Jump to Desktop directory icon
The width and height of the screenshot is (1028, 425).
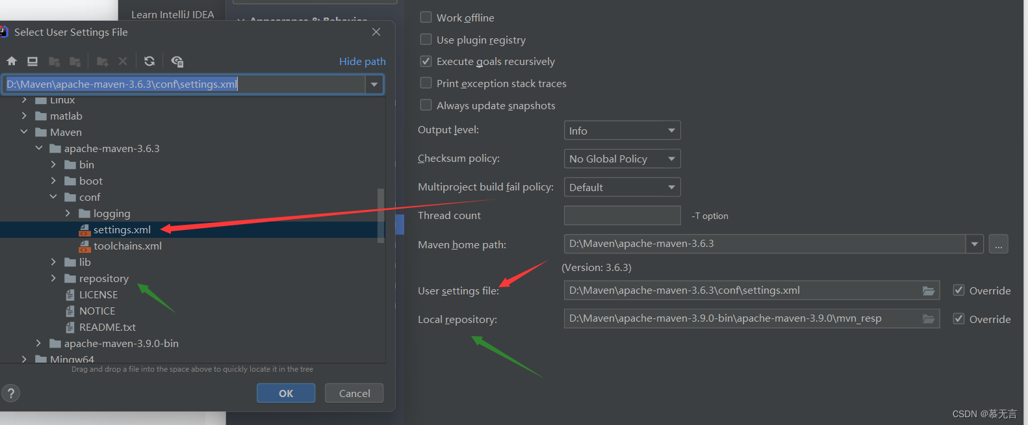pyautogui.click(x=32, y=61)
